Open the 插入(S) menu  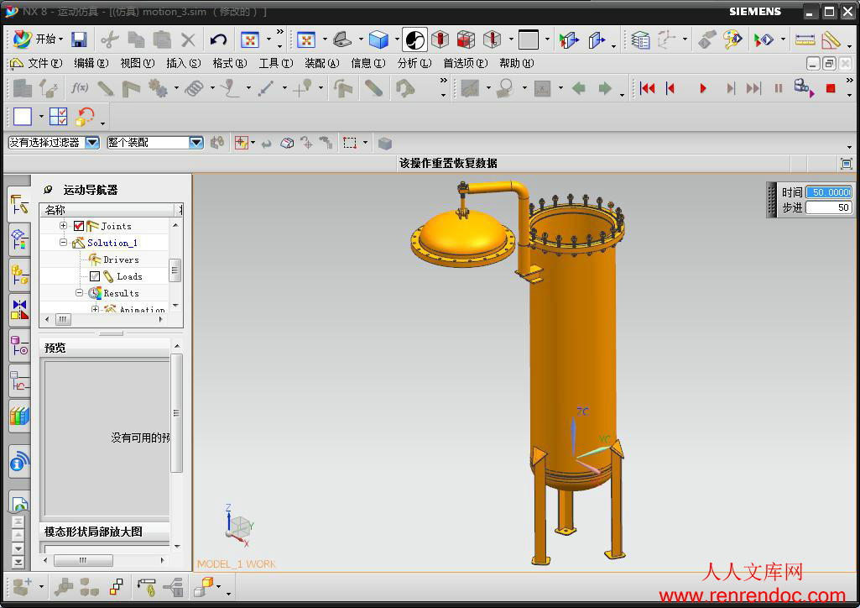coord(184,63)
